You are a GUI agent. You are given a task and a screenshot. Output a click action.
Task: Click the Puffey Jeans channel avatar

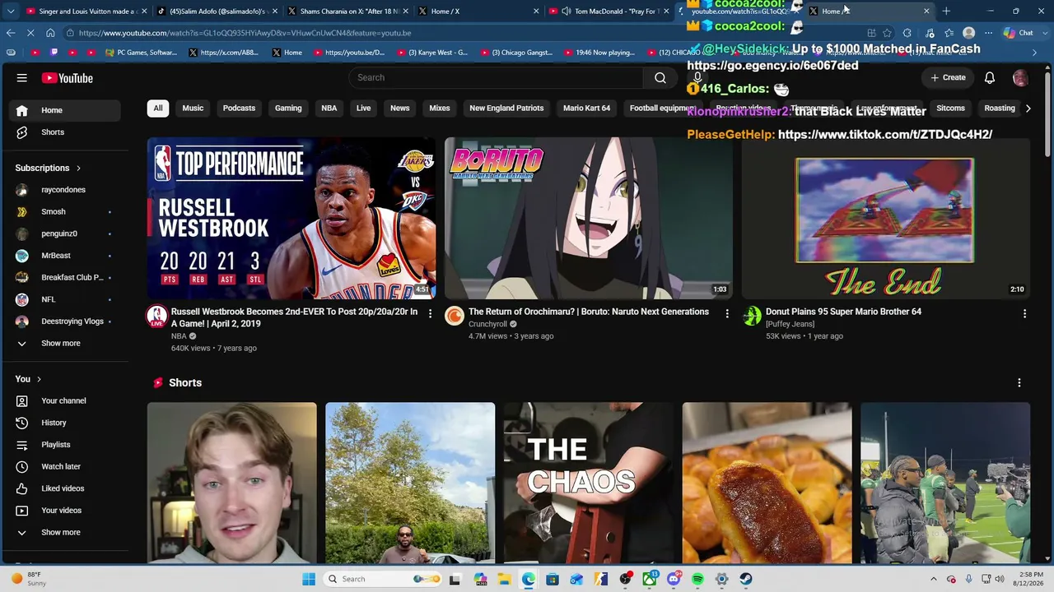752,317
